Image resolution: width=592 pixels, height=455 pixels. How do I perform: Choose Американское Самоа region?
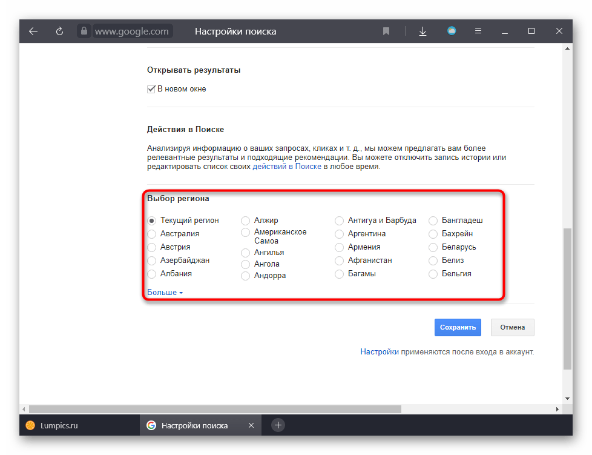(245, 233)
